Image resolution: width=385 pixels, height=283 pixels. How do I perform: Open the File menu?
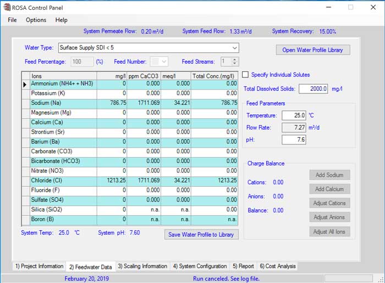12,20
